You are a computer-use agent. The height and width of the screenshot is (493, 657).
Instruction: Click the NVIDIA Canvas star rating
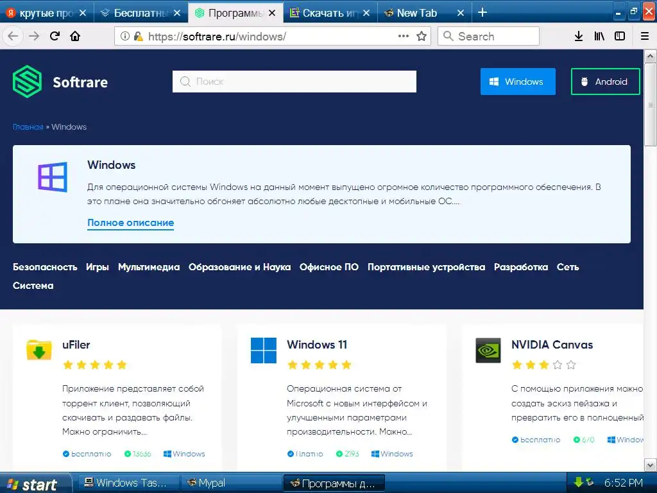point(544,365)
